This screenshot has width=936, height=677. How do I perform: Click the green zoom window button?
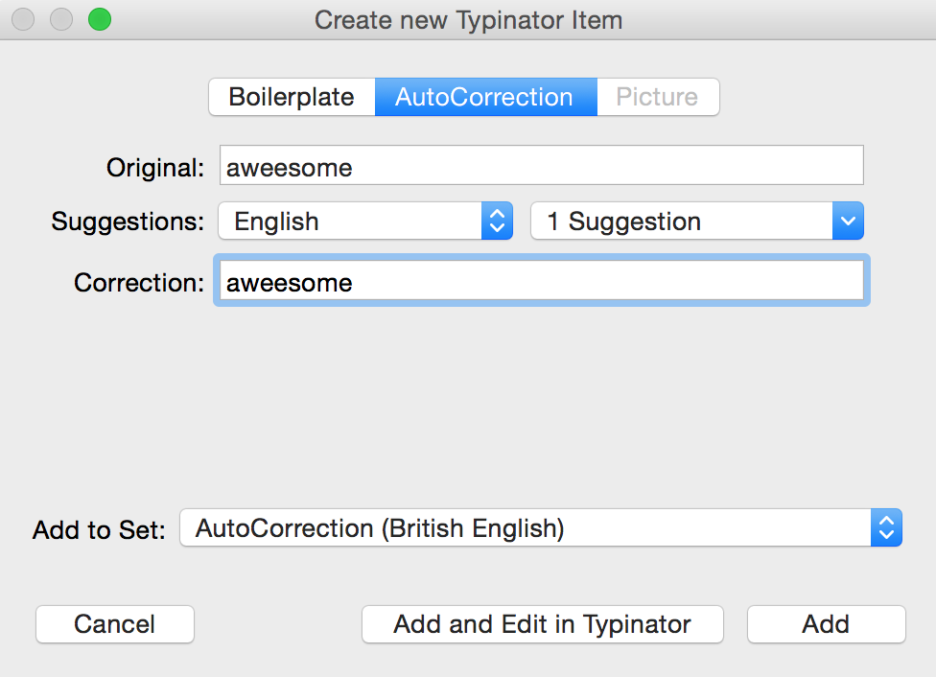coord(100,19)
